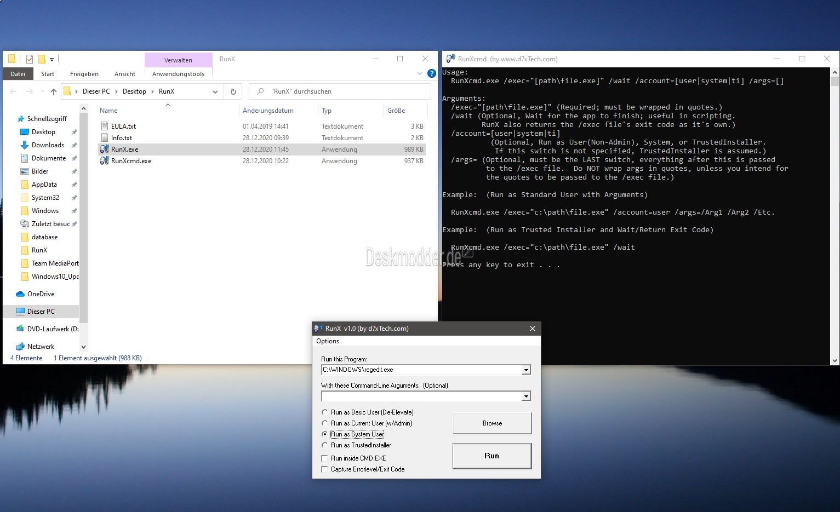The image size is (840, 512).
Task: Open Explorer help via blue question mark
Action: click(x=431, y=73)
